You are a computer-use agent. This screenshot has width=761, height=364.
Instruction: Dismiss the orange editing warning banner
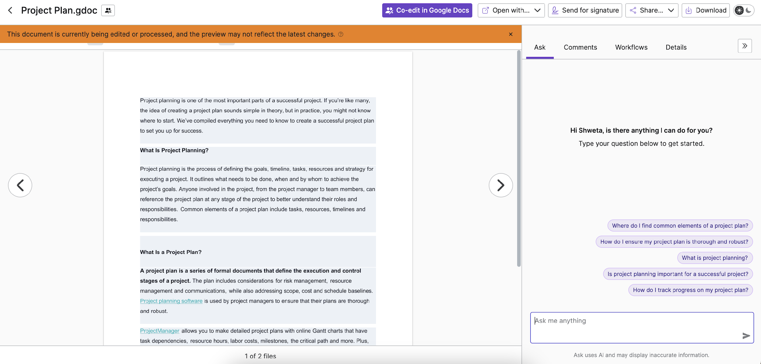511,34
